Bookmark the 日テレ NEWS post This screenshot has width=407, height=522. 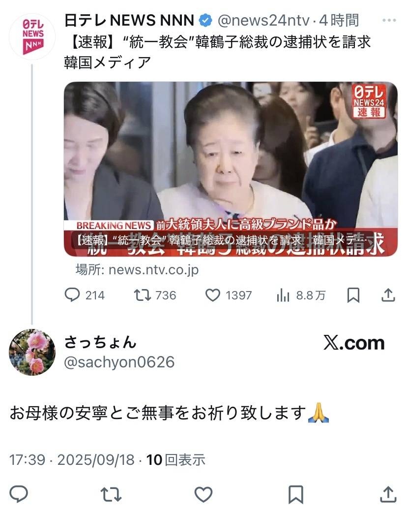click(x=353, y=295)
